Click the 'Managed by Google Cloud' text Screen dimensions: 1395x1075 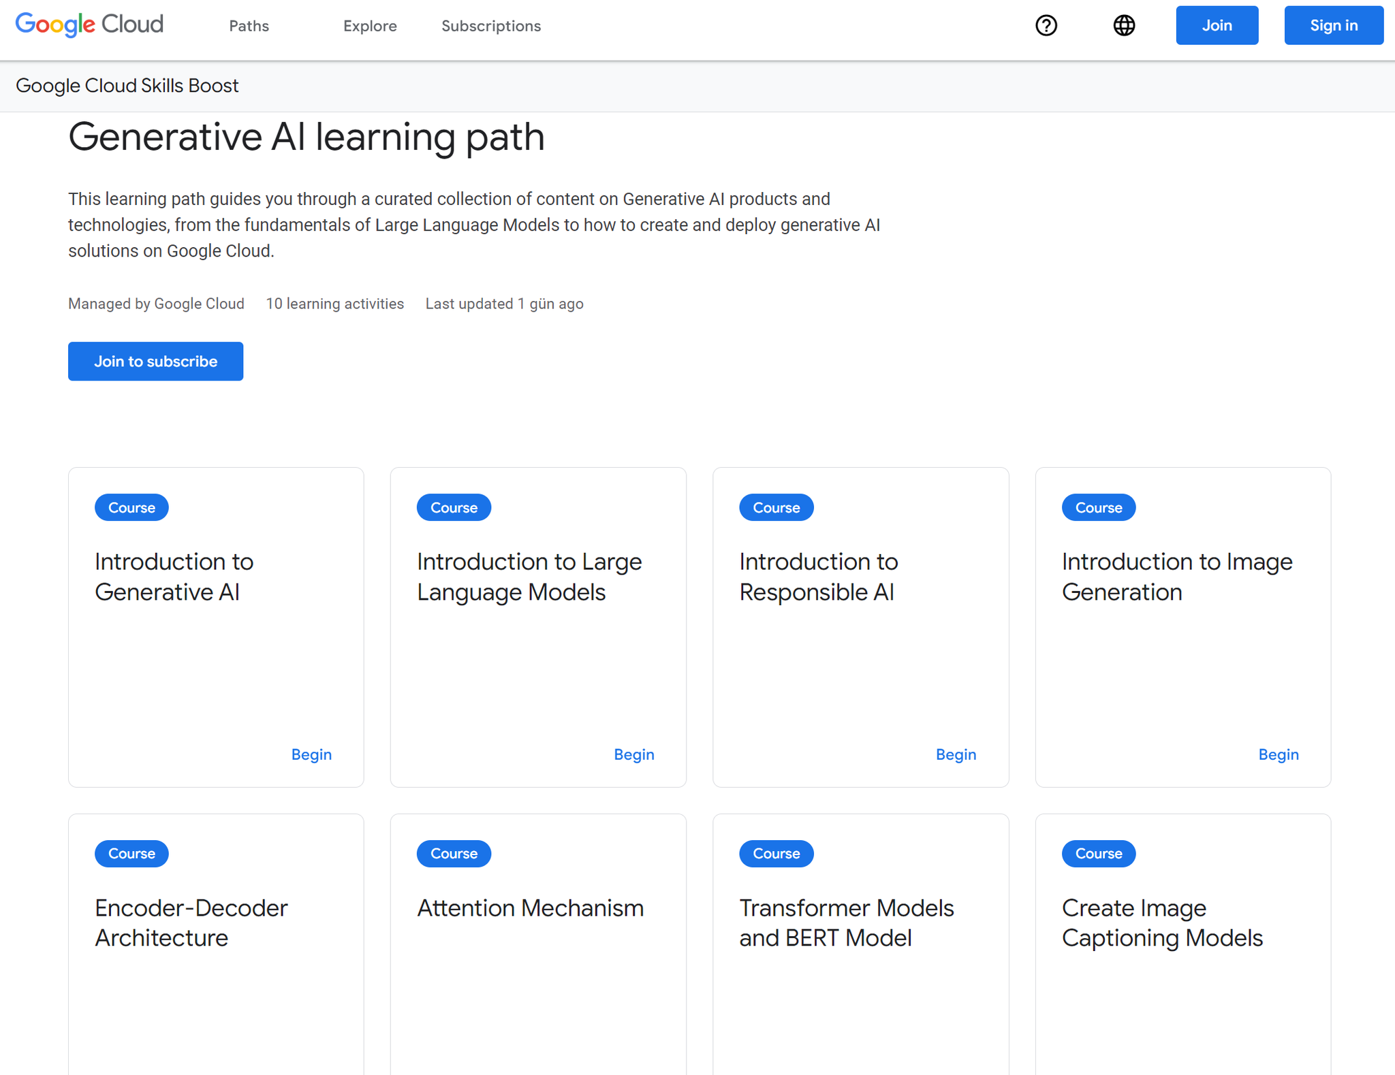click(x=156, y=304)
